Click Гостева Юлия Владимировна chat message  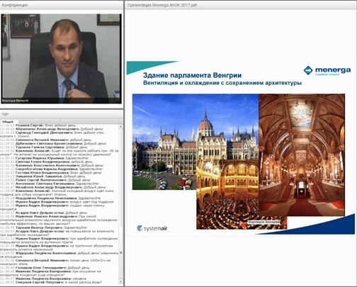pyautogui.click(x=51, y=173)
